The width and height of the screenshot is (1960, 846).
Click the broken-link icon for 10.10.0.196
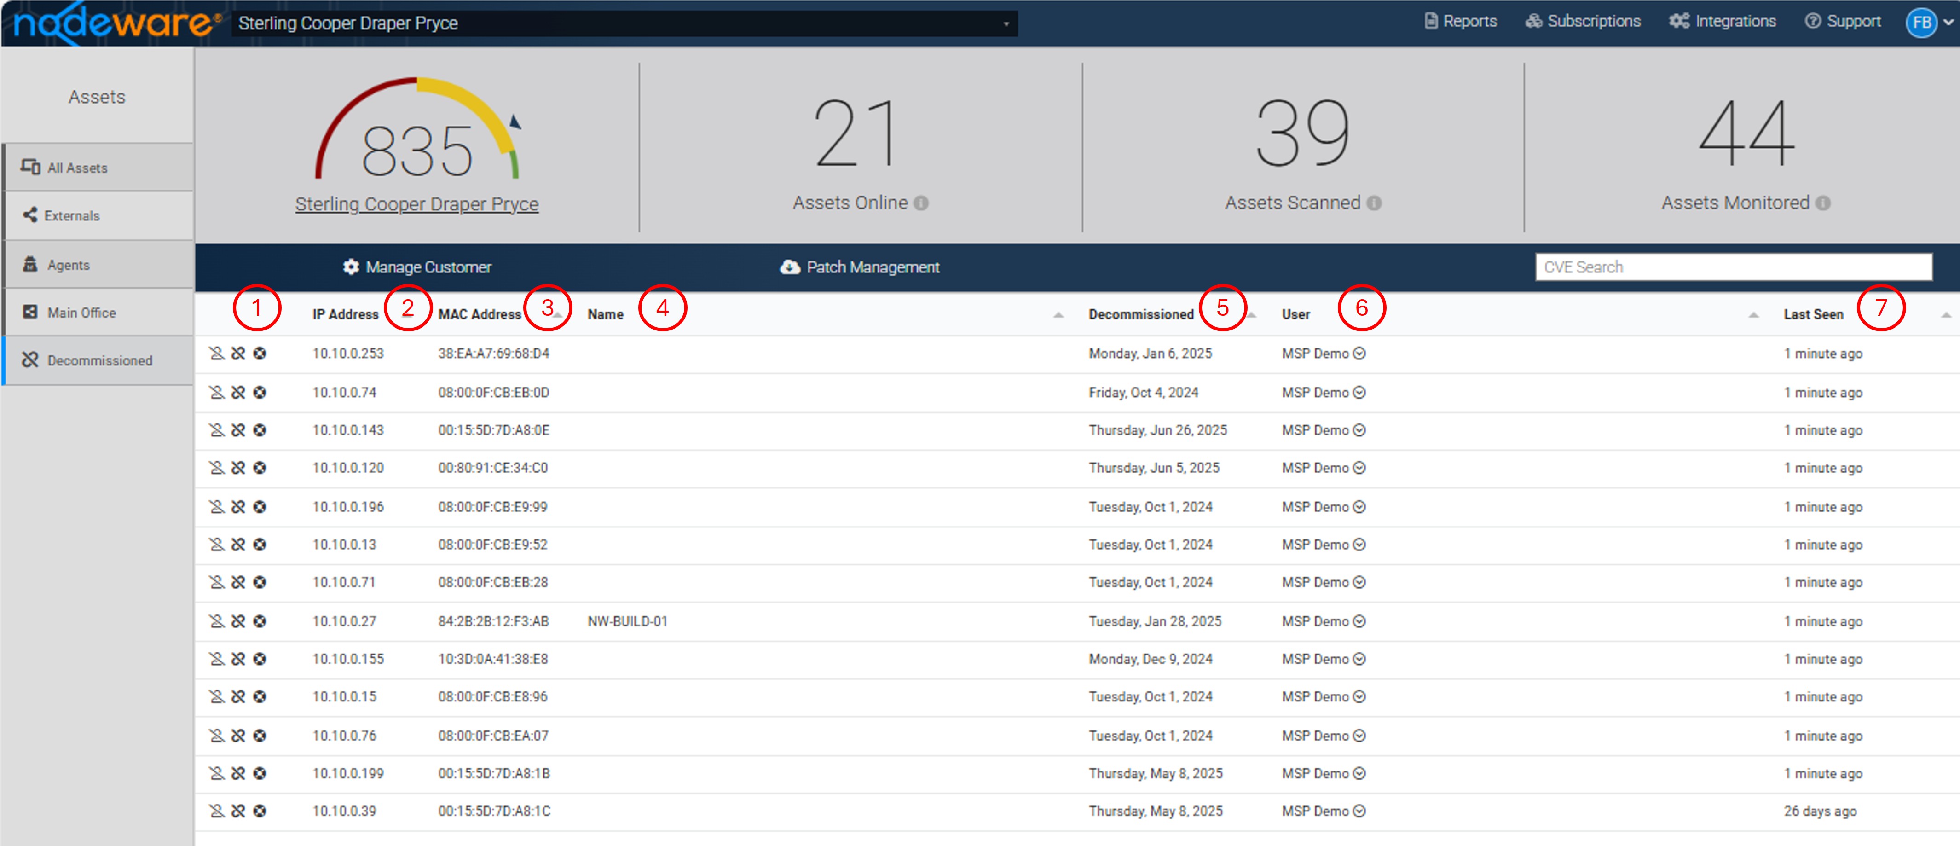point(238,507)
